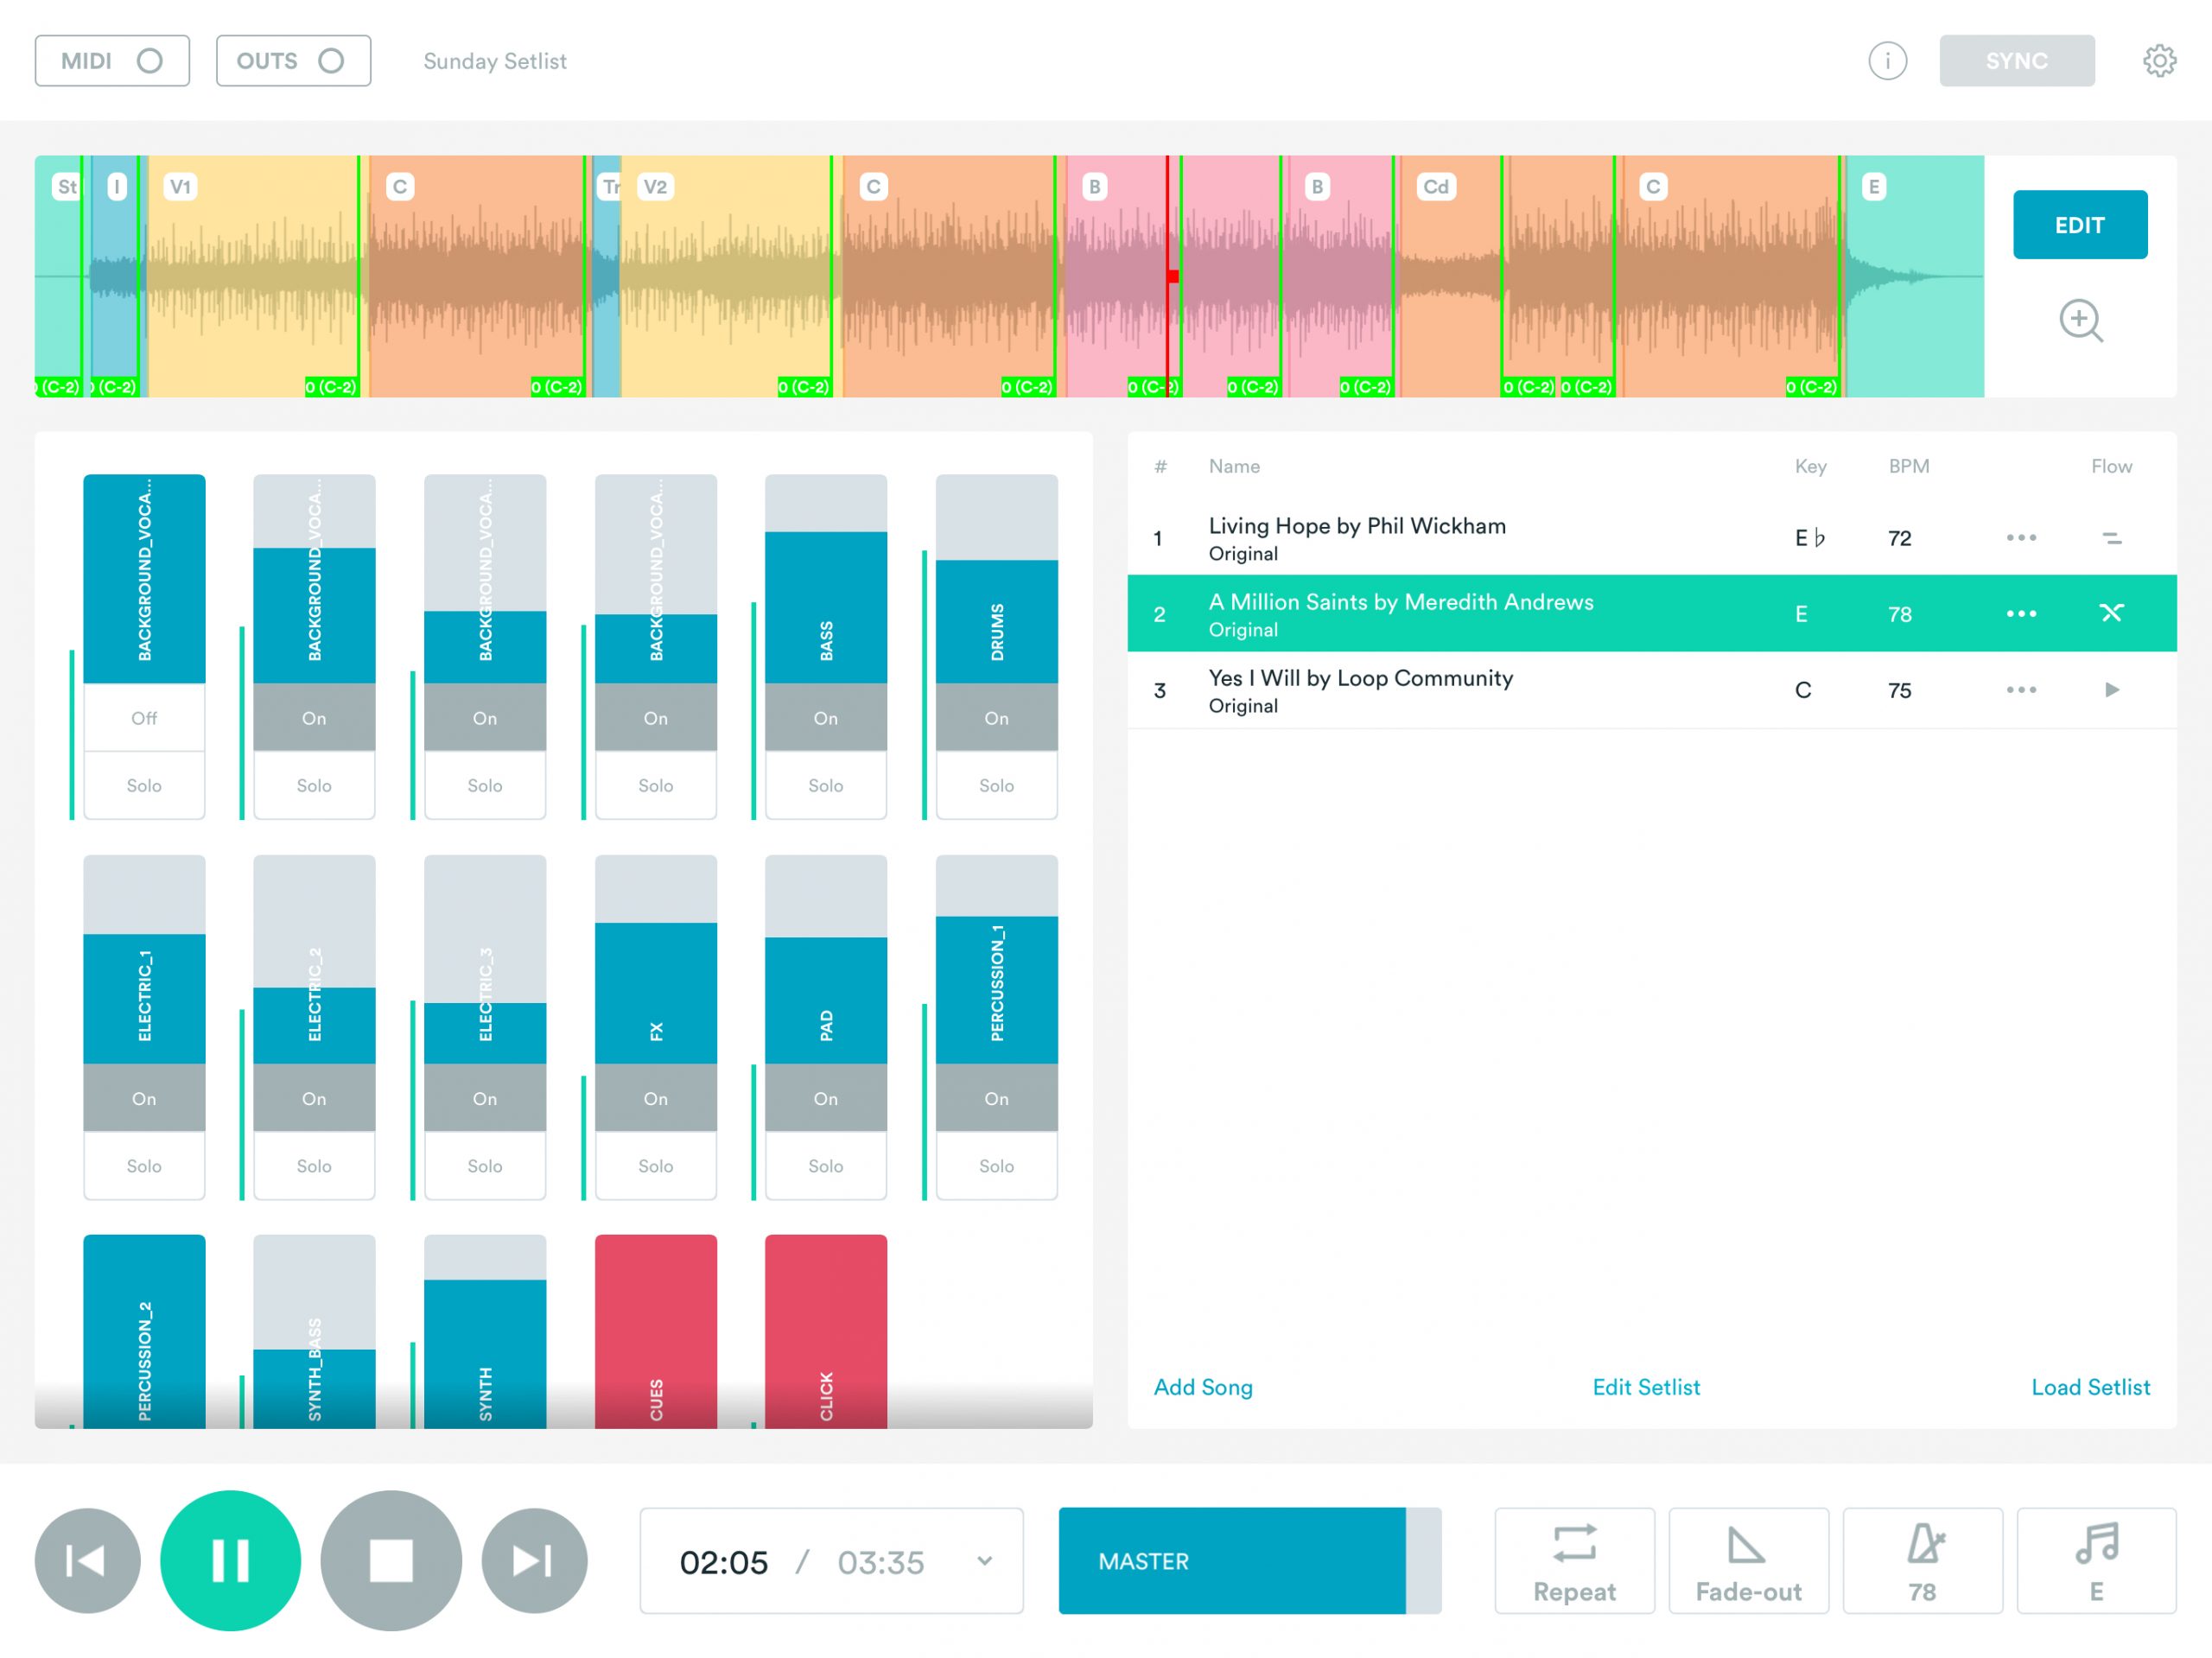
Task: Click the Add Song link
Action: click(1203, 1387)
